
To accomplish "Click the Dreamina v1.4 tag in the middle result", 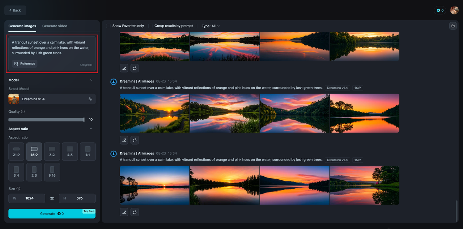I will (x=337, y=88).
